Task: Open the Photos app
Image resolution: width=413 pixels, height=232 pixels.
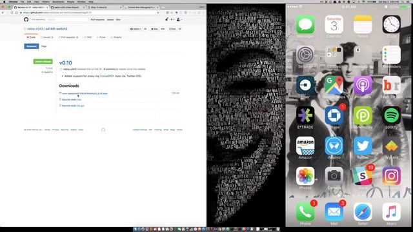Action: pos(305,176)
